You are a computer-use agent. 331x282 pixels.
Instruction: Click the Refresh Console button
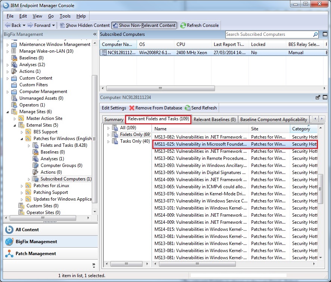(x=200, y=25)
